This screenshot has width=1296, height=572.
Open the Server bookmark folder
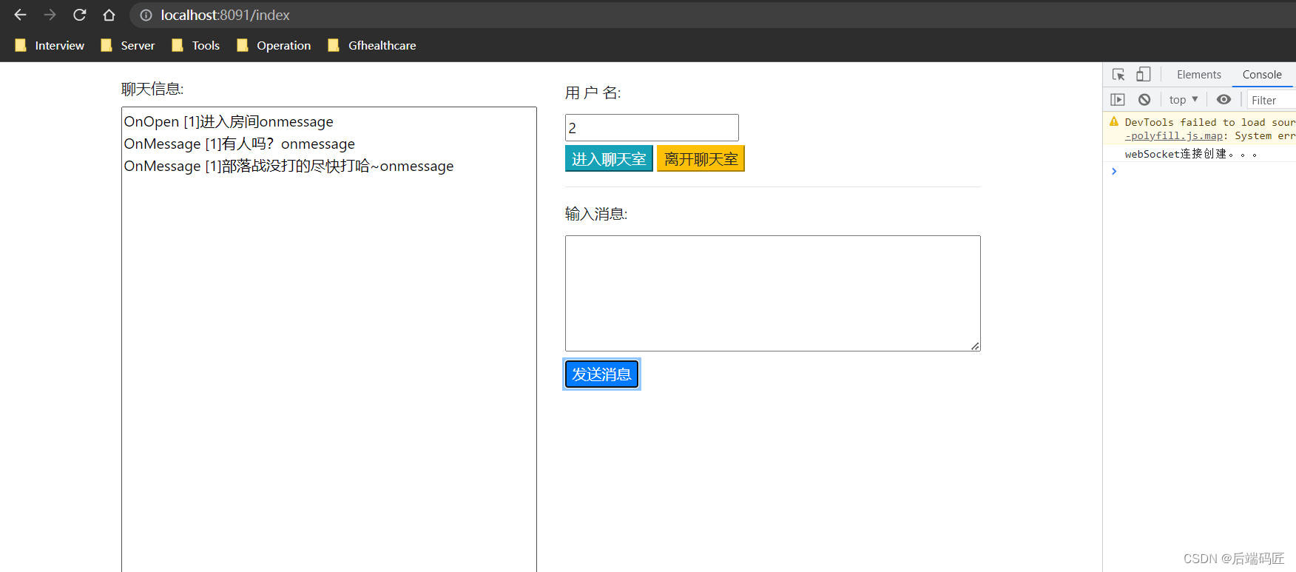coord(128,45)
